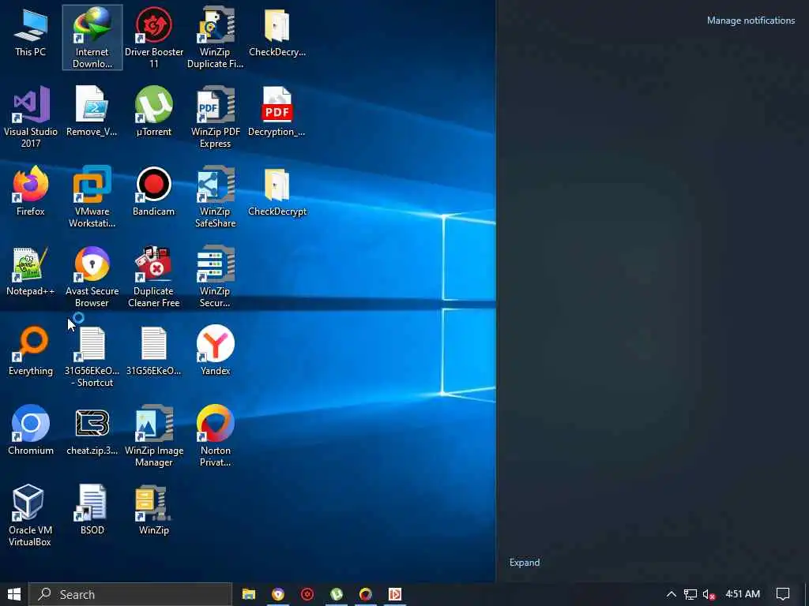Click the taskbar Search box
809x606 pixels.
click(x=130, y=594)
